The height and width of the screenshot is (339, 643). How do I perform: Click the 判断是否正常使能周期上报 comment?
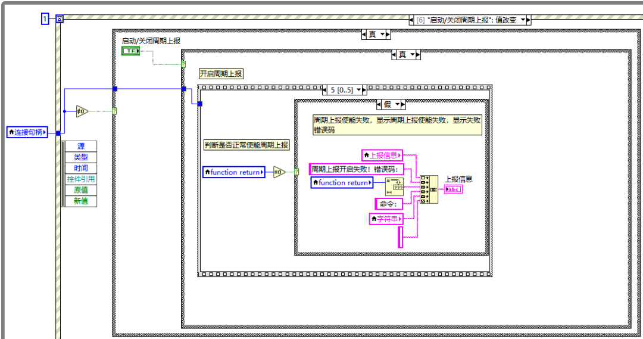click(246, 145)
